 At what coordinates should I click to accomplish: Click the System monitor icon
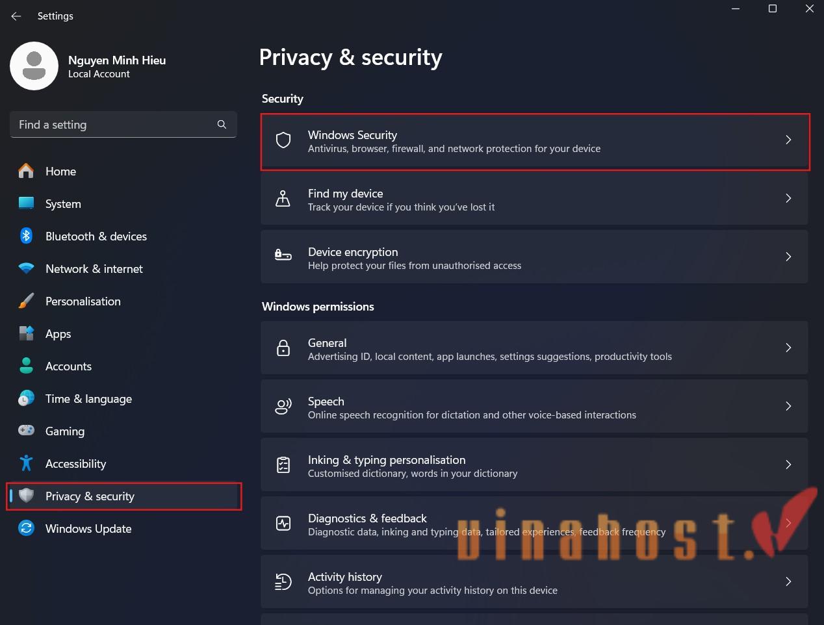point(26,203)
